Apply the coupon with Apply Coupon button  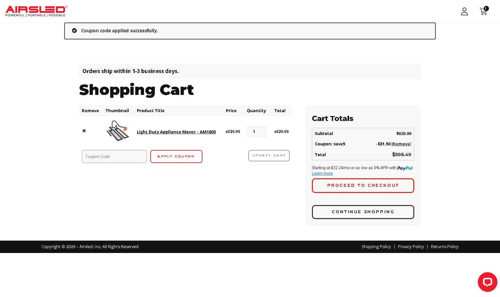pos(176,156)
